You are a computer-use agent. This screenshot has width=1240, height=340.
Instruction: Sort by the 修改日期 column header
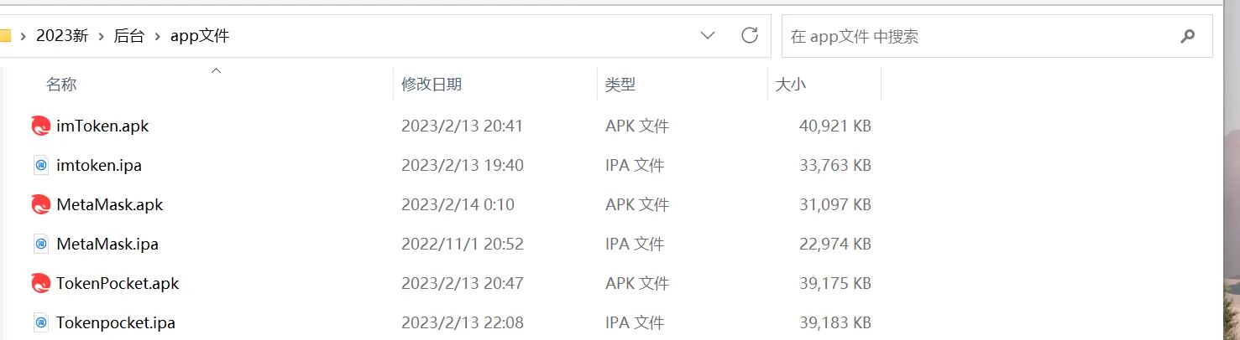432,85
